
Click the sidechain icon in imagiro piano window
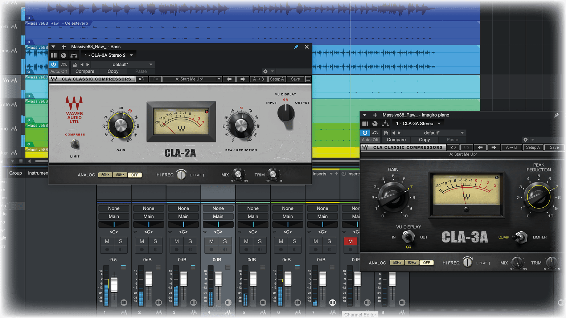tap(375, 133)
